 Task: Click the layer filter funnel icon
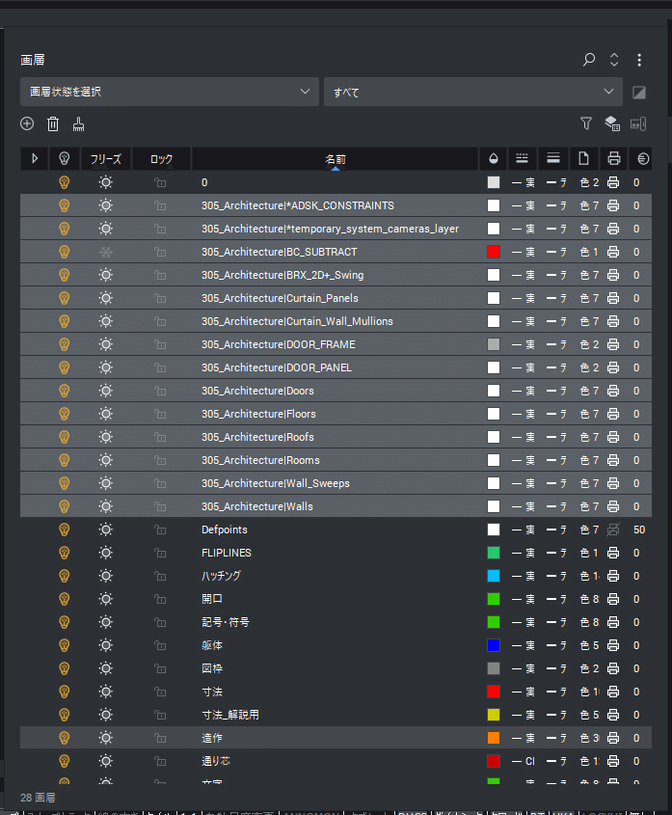click(586, 123)
